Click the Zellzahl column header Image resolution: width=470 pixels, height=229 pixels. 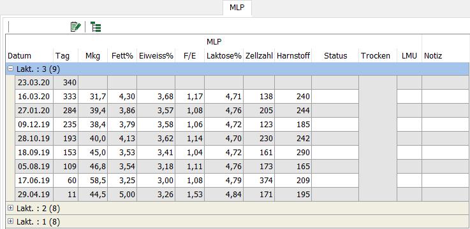(x=259, y=56)
